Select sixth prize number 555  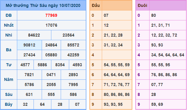tap(51, 94)
